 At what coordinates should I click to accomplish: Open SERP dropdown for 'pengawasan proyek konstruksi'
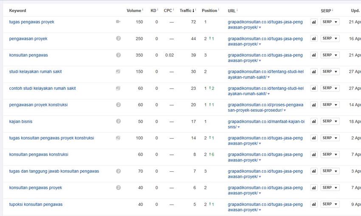coord(330,105)
